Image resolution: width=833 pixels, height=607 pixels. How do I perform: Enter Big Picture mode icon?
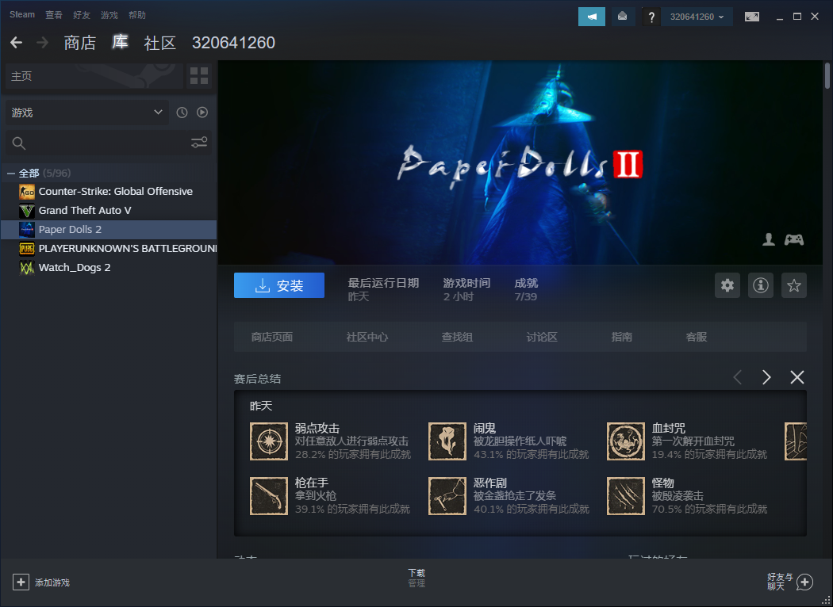click(752, 17)
